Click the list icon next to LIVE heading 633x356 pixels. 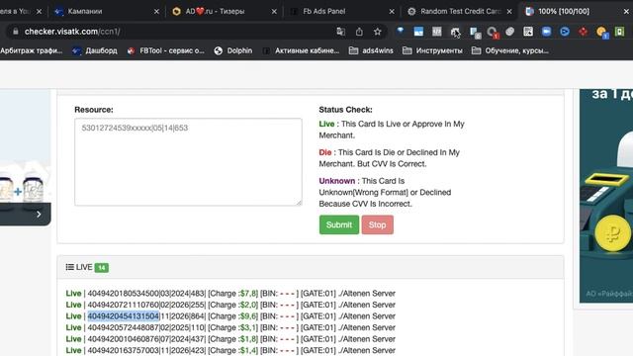tap(69, 267)
